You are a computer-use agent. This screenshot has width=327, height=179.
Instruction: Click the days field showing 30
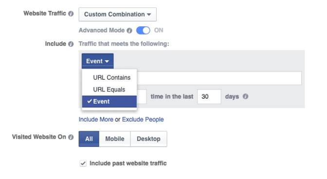[x=209, y=96]
